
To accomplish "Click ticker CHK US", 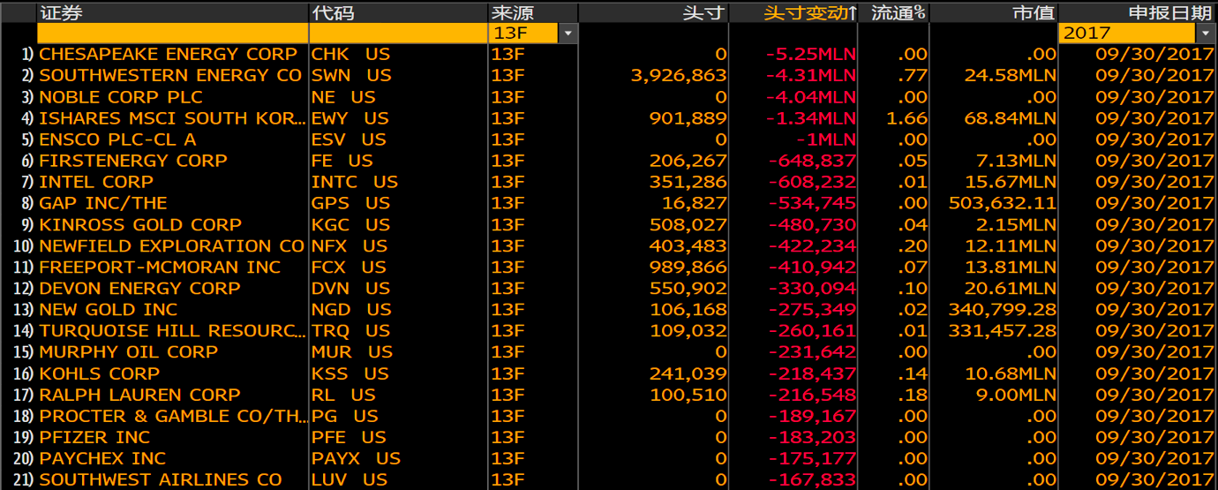I will coord(350,54).
